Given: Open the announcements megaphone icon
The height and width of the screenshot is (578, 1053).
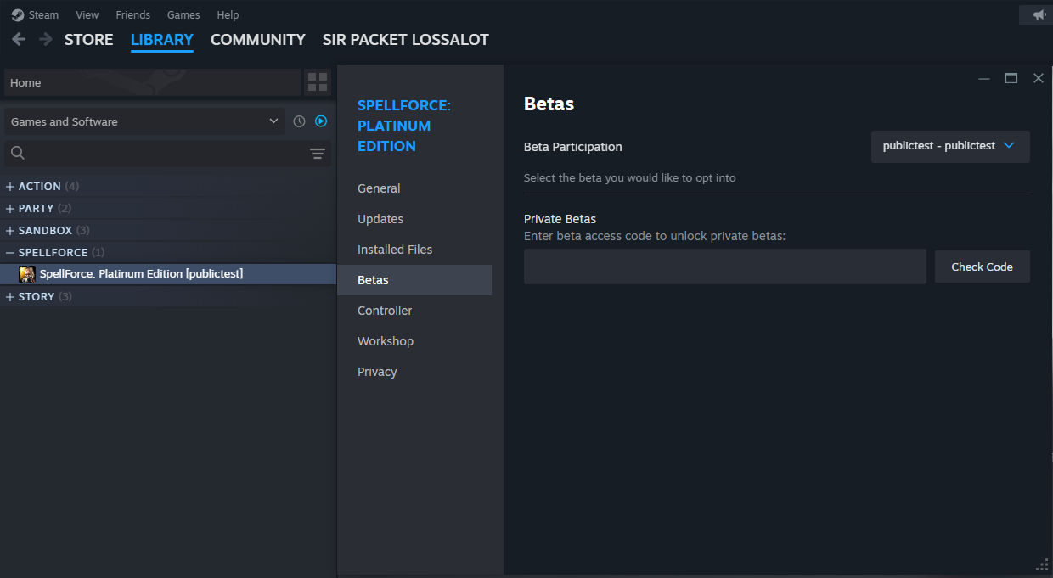Looking at the screenshot, I should [1039, 14].
